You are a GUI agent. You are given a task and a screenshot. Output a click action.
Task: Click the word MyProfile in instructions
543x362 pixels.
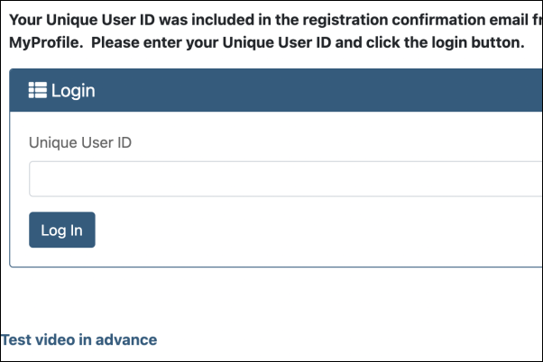[46, 43]
